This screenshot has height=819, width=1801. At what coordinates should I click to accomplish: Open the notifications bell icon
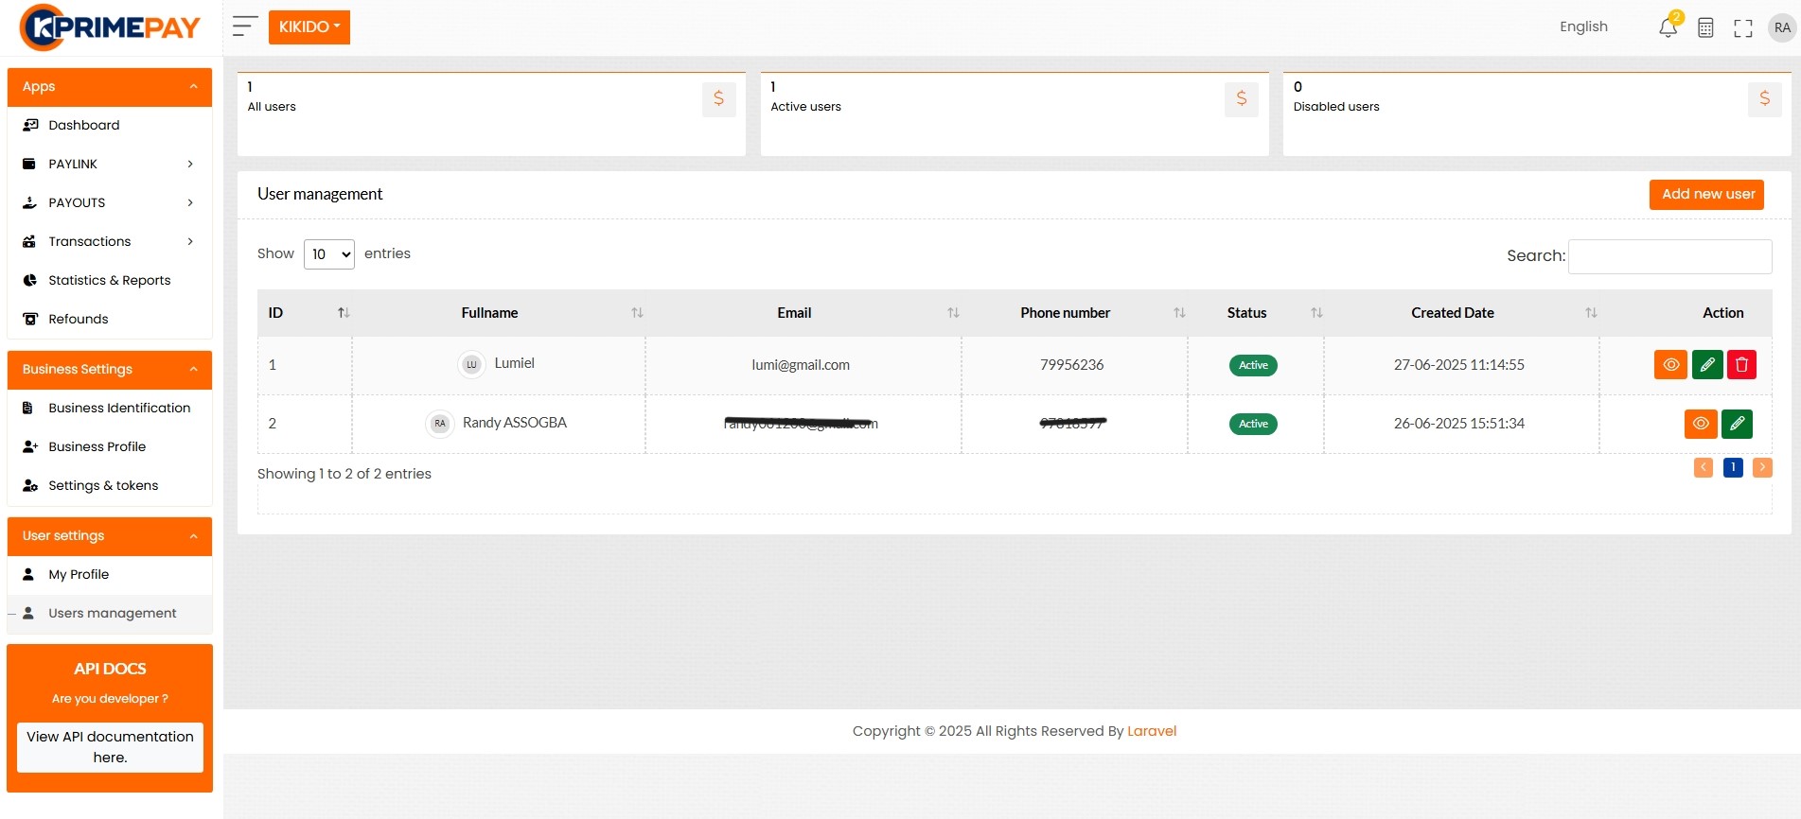coord(1669,26)
